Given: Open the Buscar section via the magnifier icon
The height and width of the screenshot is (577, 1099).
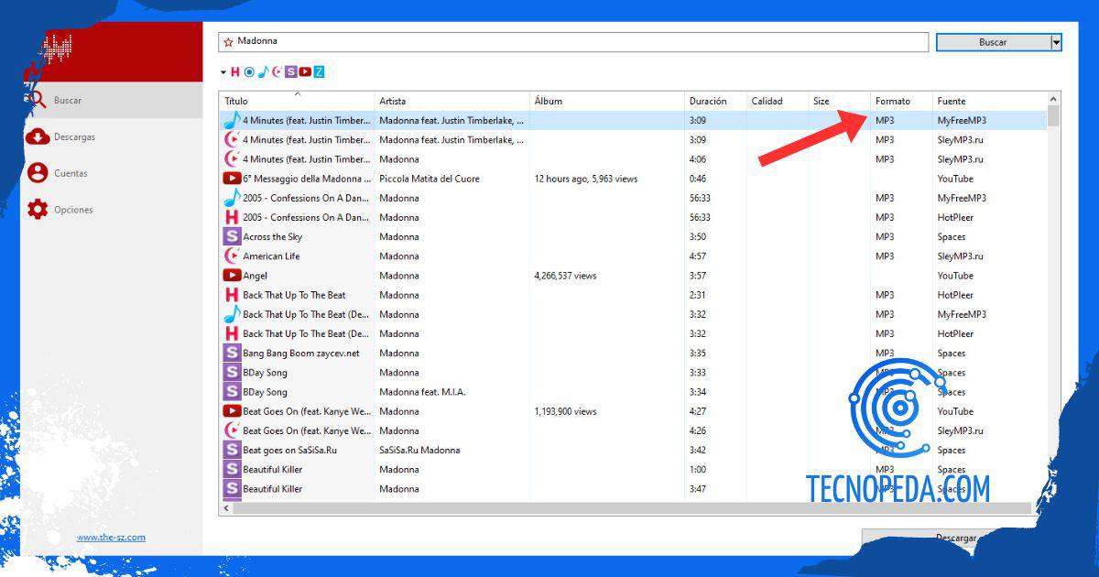Looking at the screenshot, I should [37, 100].
